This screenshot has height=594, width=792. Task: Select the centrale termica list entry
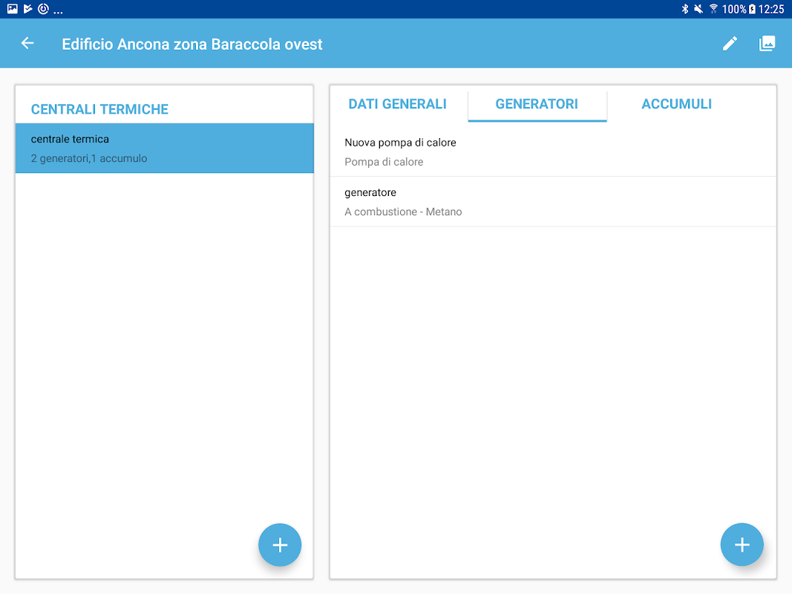tap(165, 148)
